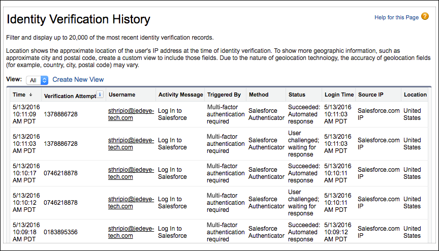Screen dimensions: 439x251
Task: Click the orange help question mark icon
Action: (x=425, y=16)
